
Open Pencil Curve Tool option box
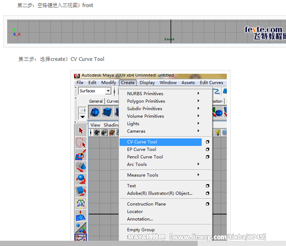[x=207, y=157]
